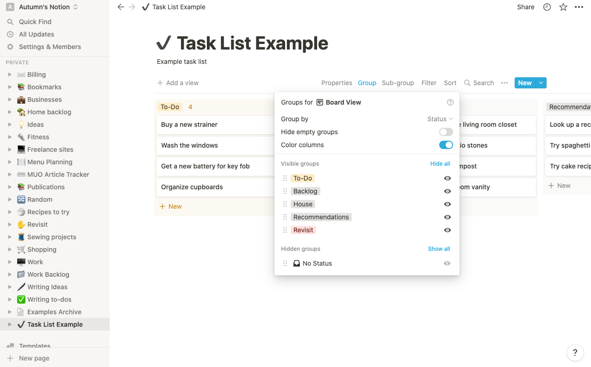591x367 pixels.
Task: Click the Share button
Action: (x=526, y=7)
